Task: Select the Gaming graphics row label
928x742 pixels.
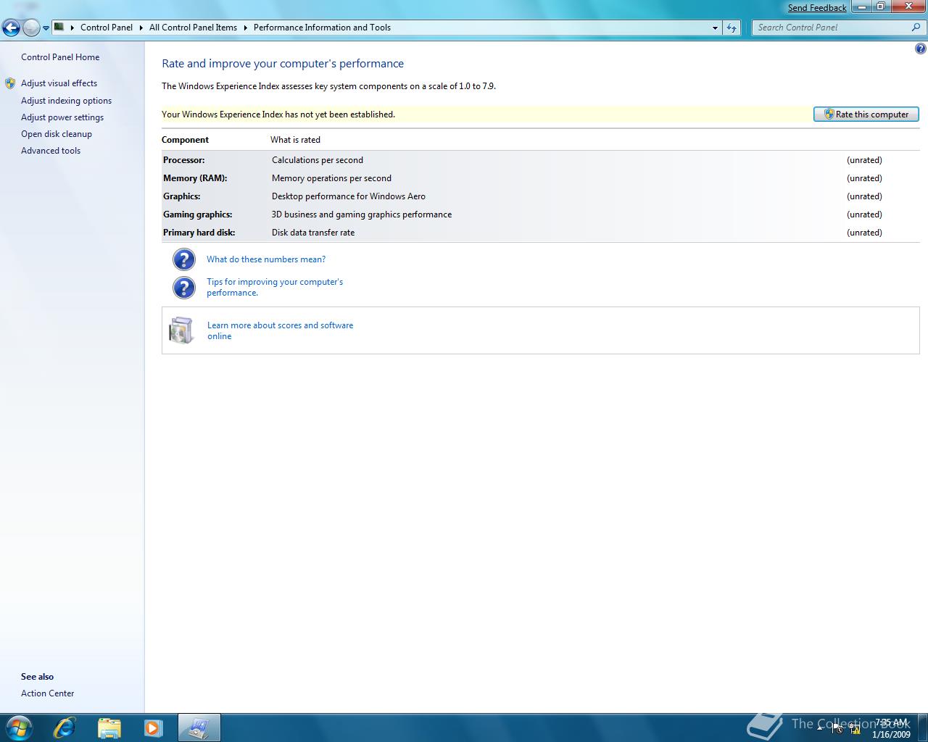Action: [x=198, y=214]
